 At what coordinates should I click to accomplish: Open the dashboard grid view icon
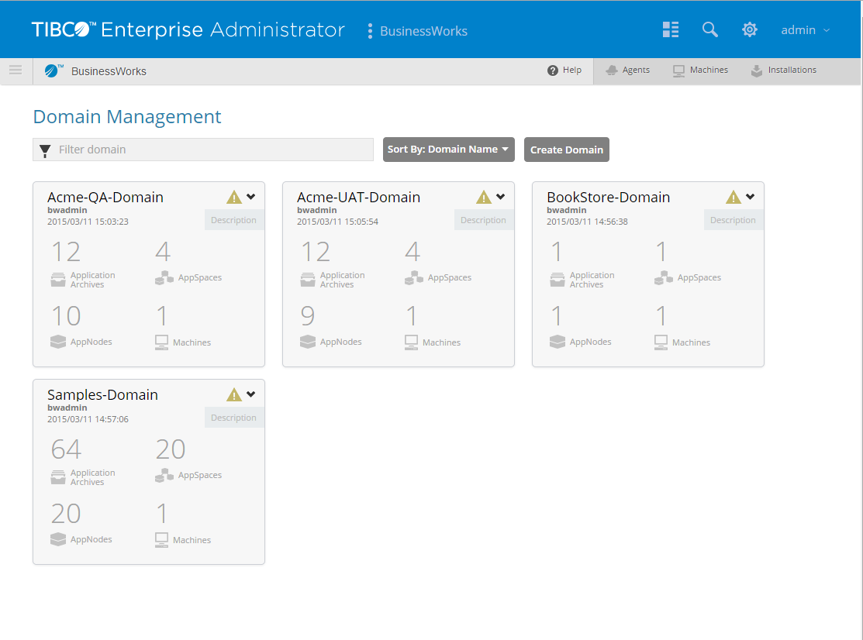tap(671, 29)
